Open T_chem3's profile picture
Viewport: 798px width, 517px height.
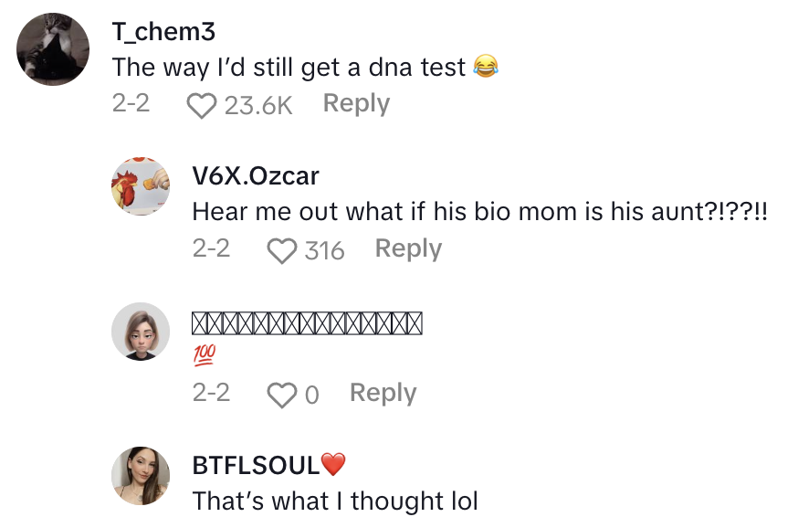coord(53,49)
